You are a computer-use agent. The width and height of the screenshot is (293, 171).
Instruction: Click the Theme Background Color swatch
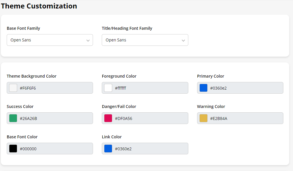(13, 88)
